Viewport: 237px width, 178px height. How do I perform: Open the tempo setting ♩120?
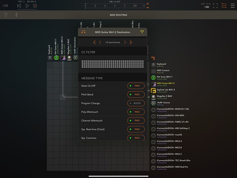pyautogui.click(x=5, y=6)
